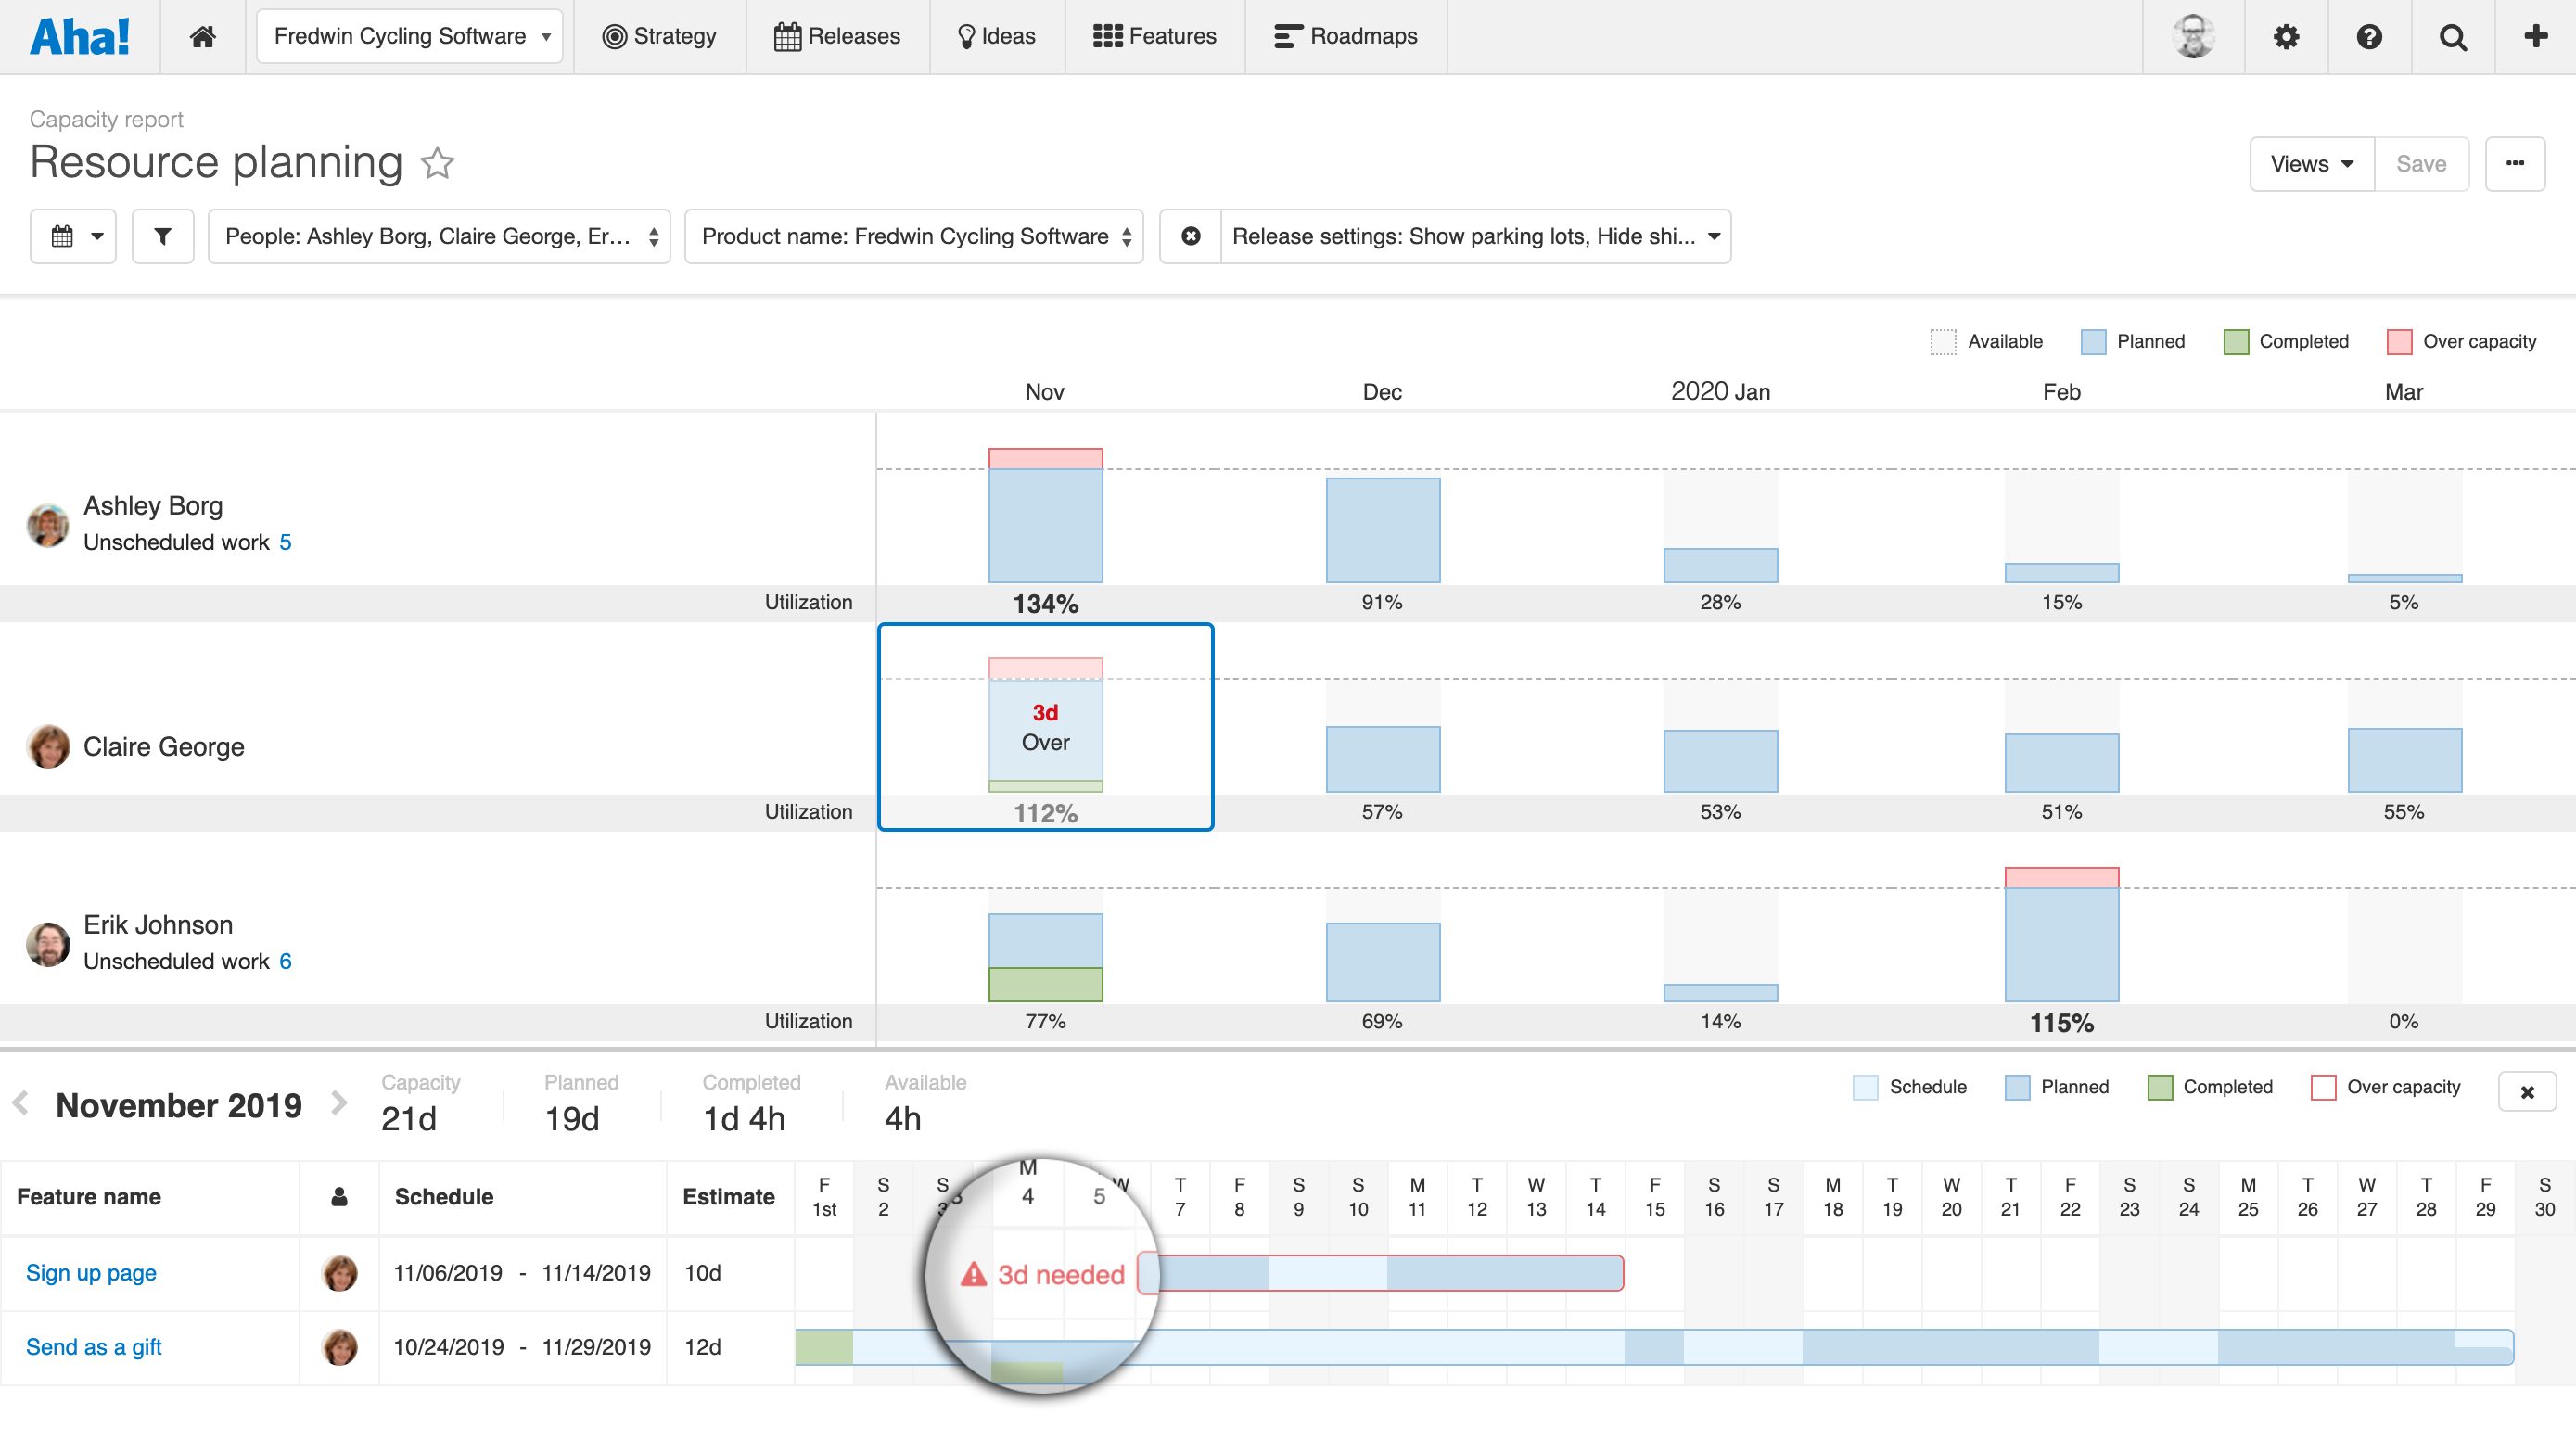Open the search icon
The width and height of the screenshot is (2576, 1440).
(x=2453, y=36)
